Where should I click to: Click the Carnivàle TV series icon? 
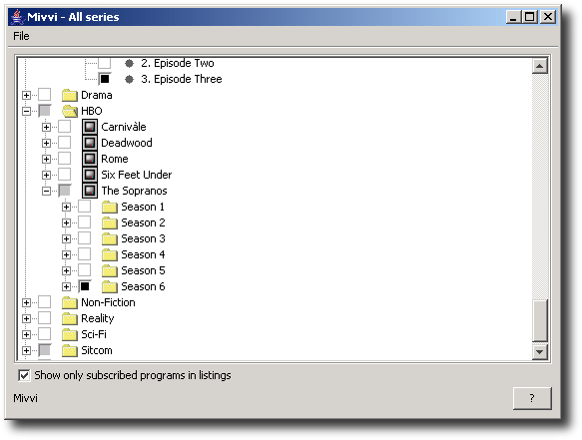[90, 127]
